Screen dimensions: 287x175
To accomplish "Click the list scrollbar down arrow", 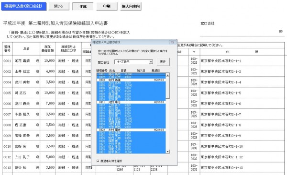I will pyautogui.click(x=167, y=152).
